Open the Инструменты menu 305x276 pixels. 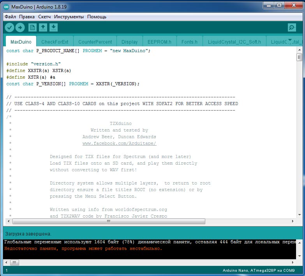pyautogui.click(x=69, y=17)
